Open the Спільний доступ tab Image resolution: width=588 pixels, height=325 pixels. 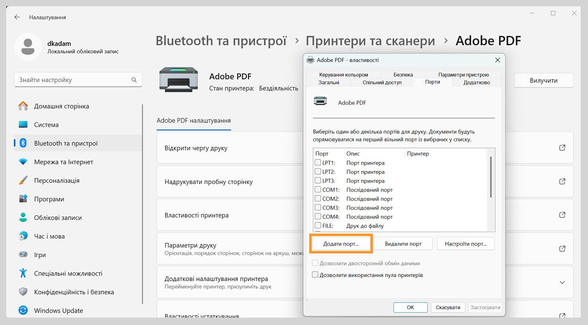click(382, 82)
